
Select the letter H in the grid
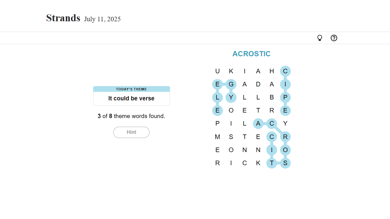pos(272,71)
